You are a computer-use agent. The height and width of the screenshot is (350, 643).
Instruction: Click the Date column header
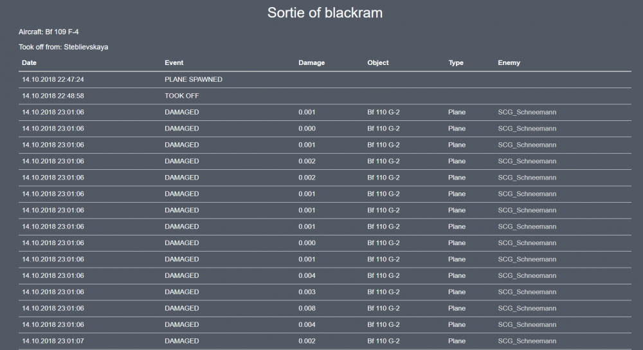point(30,63)
